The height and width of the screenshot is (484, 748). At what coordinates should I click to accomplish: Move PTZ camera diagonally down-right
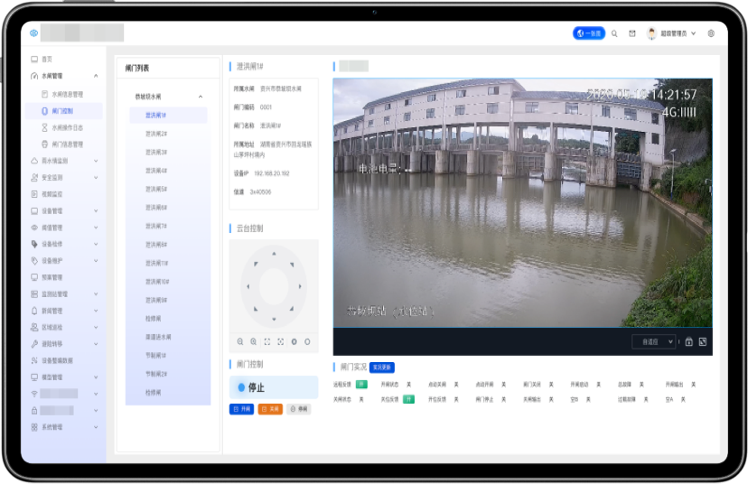(x=292, y=309)
